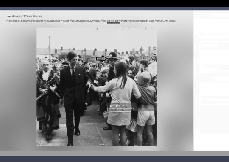The height and width of the screenshot is (162, 229).
Task: Open the black-and-white Prince Charles photo
Action: [97, 87]
